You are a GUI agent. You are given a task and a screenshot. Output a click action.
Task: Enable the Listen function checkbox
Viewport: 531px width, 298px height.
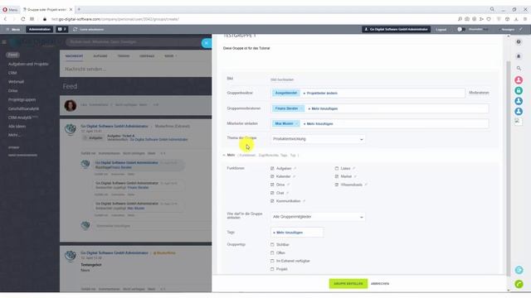(x=337, y=168)
